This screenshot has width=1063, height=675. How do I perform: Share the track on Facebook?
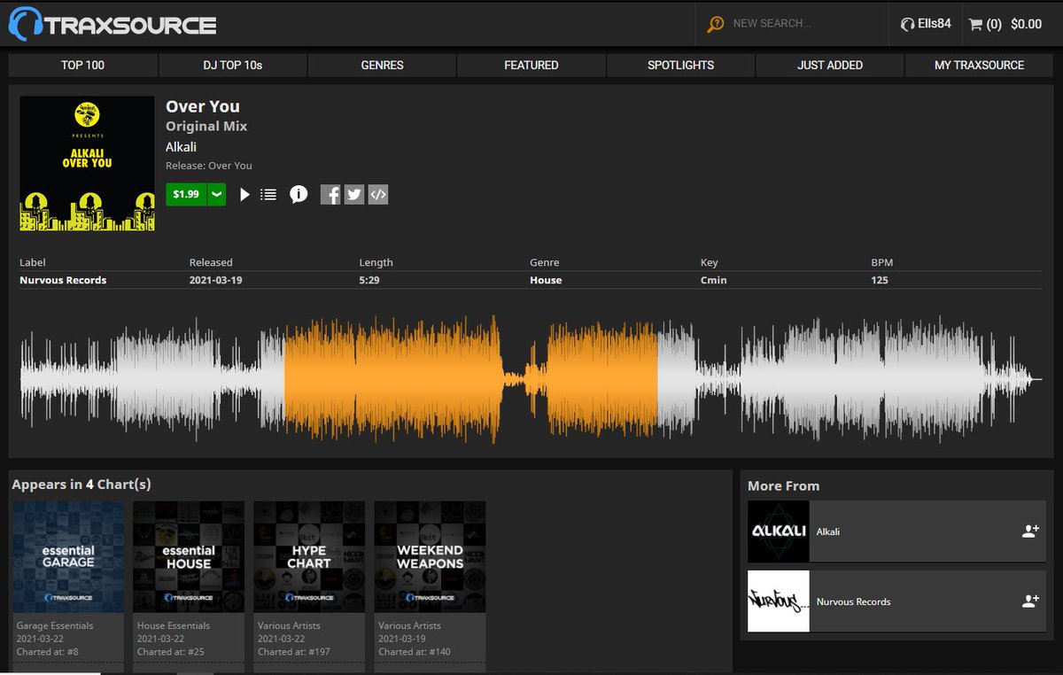click(x=330, y=195)
